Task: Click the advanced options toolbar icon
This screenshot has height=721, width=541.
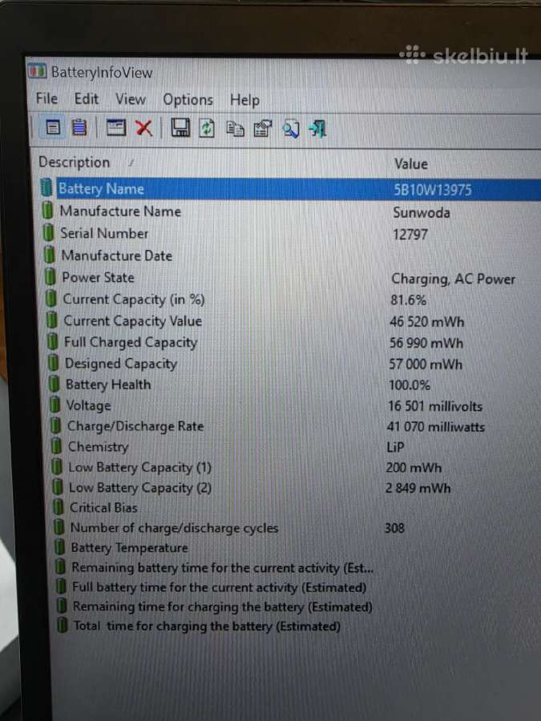Action: tap(263, 129)
